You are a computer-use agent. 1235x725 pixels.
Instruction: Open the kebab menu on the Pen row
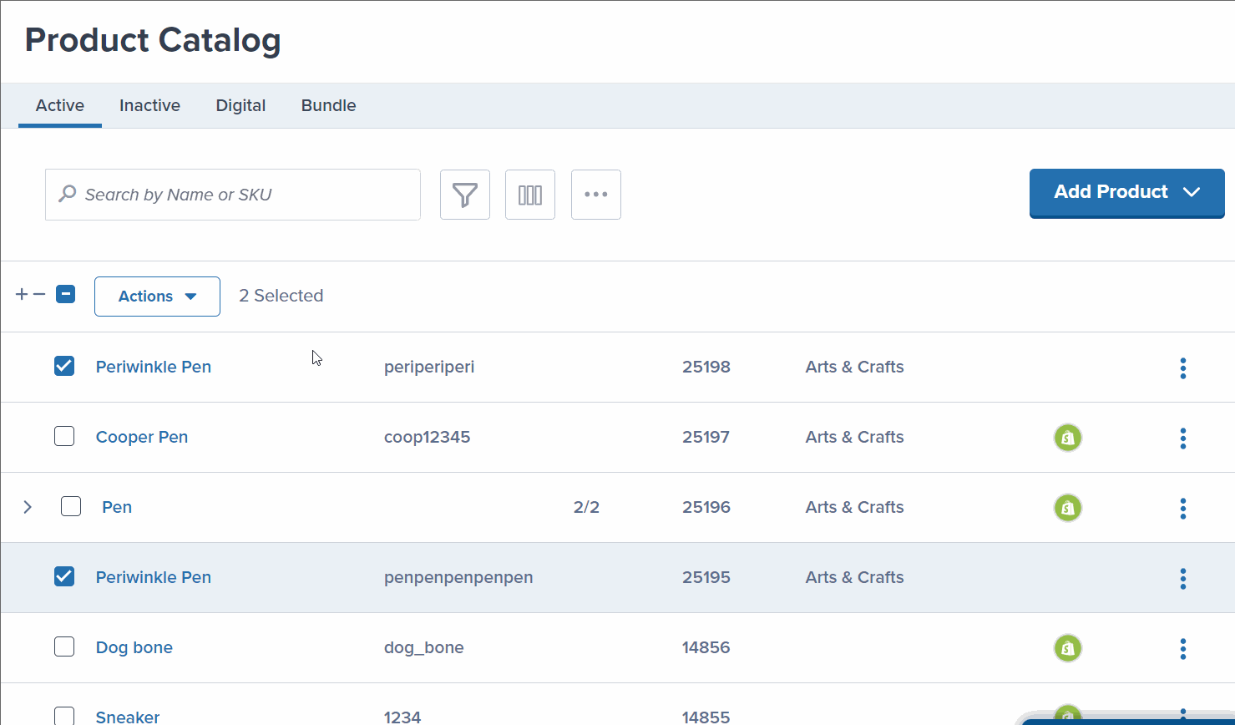1182,508
